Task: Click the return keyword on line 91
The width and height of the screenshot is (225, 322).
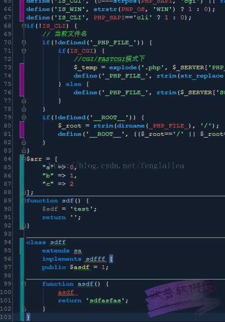Action: [x=54, y=217]
